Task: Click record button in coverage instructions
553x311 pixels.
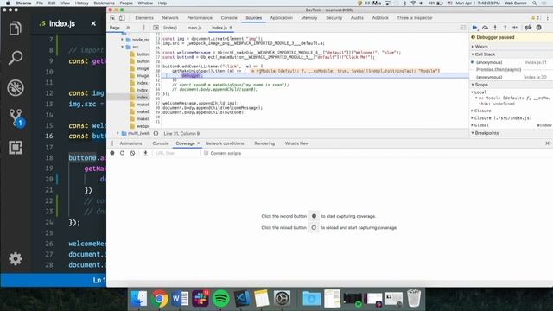Action: click(314, 216)
